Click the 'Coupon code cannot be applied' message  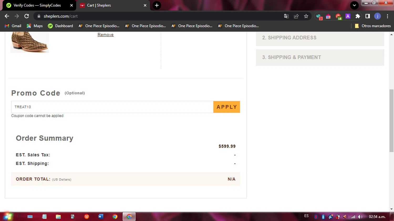(37, 116)
